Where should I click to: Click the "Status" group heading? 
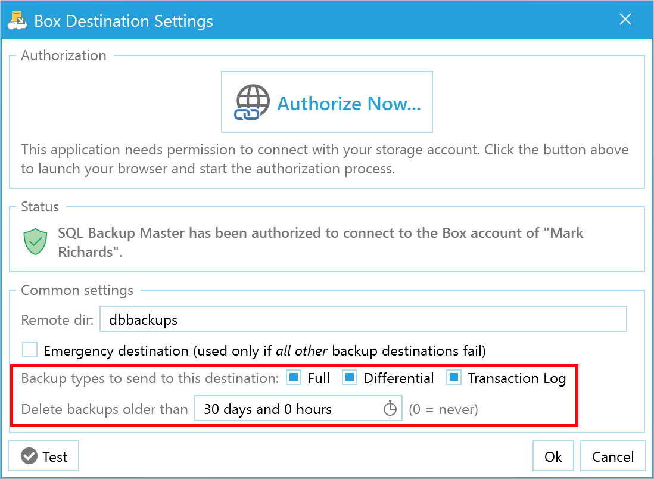pos(40,207)
